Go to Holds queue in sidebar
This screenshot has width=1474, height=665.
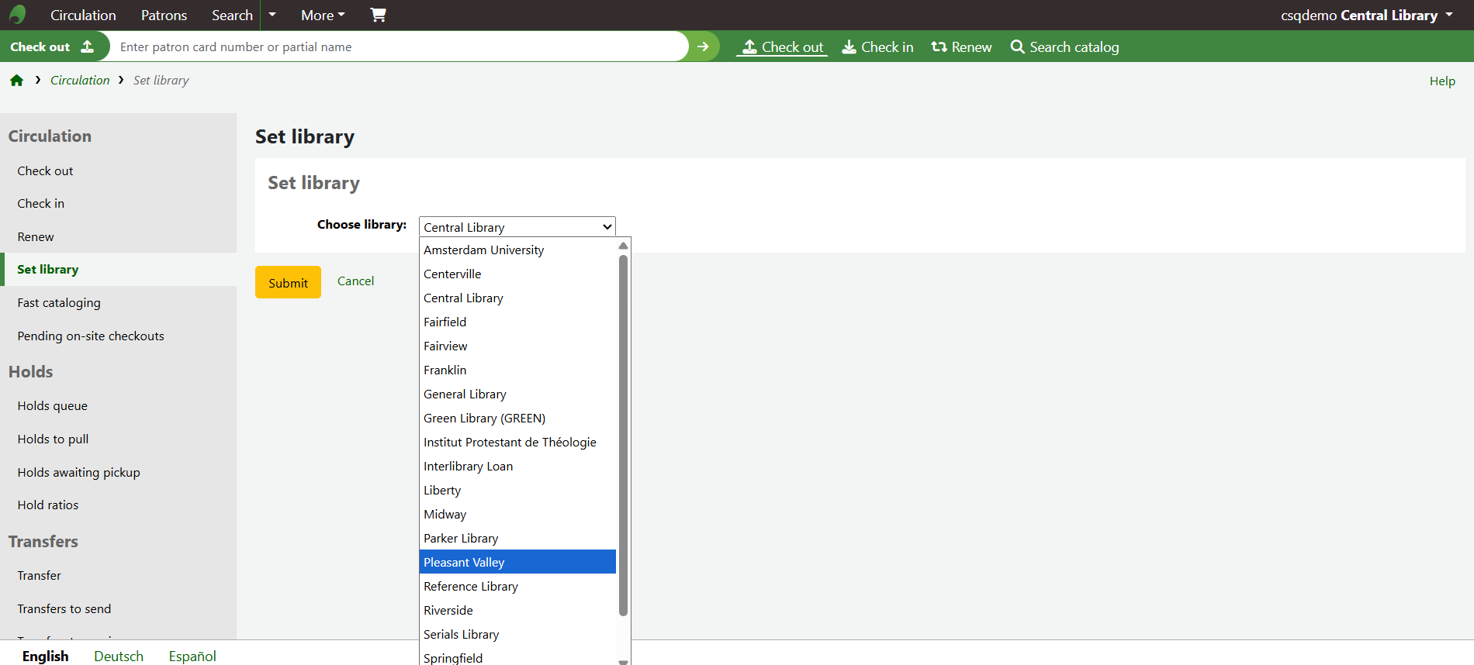(53, 405)
